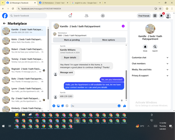Viewport: 175px width, 140px height.
Task: Expand the Chat members section
Action: tap(150, 64)
